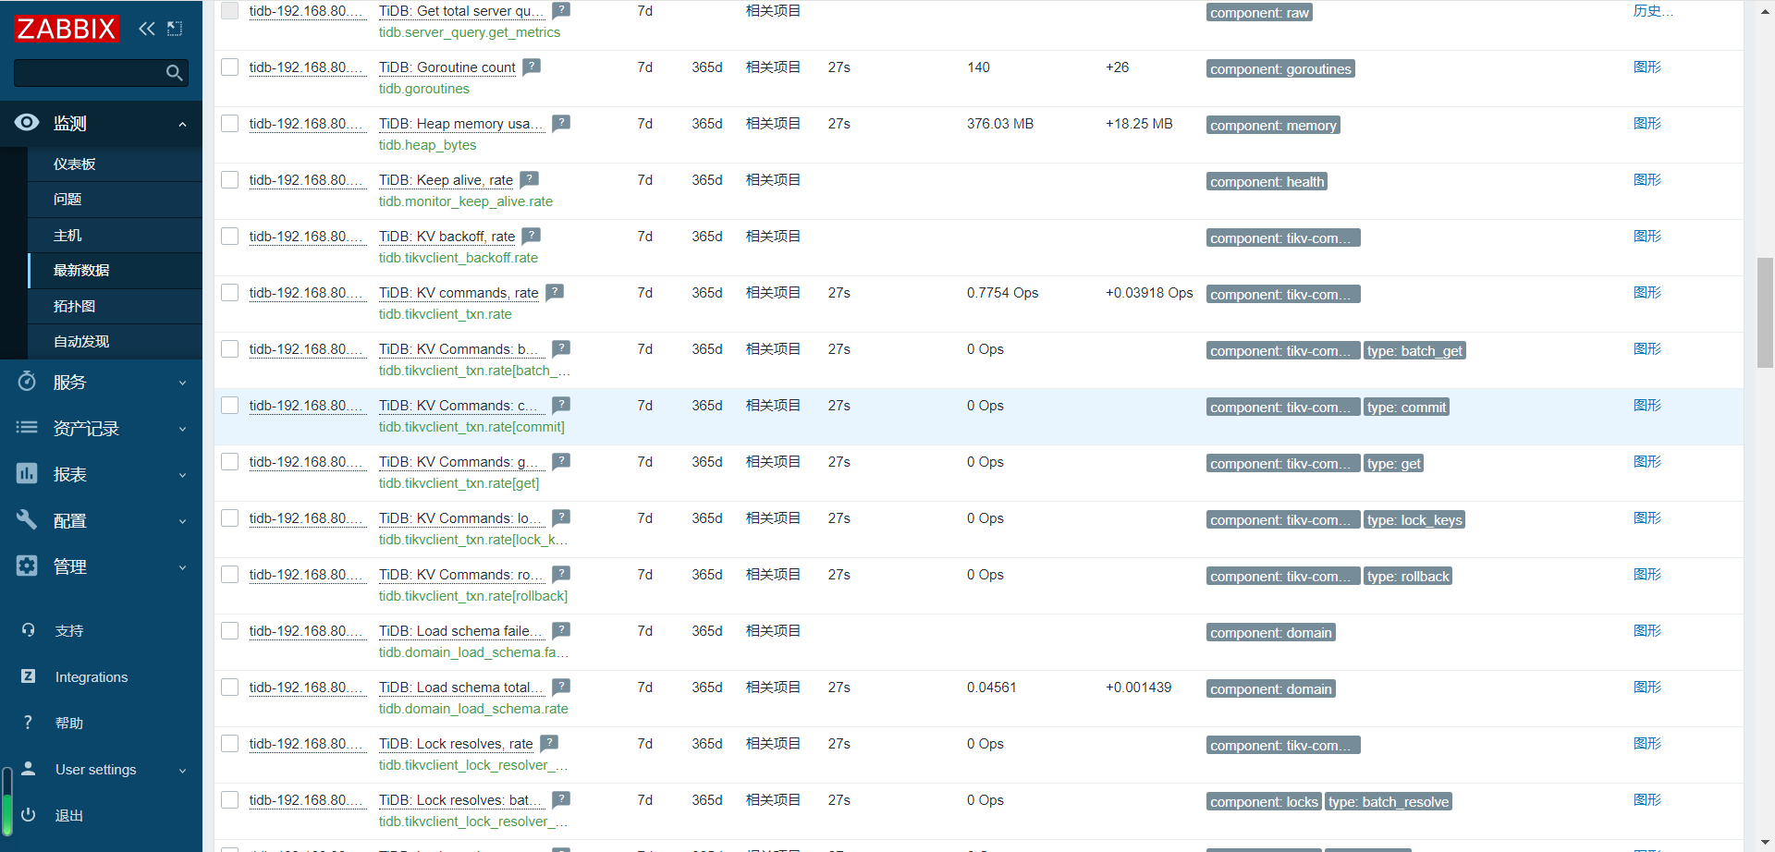
Task: Click the 报表 chart icon
Action: pyautogui.click(x=27, y=474)
